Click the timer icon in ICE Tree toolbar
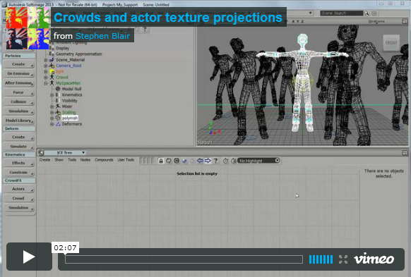 [225, 161]
